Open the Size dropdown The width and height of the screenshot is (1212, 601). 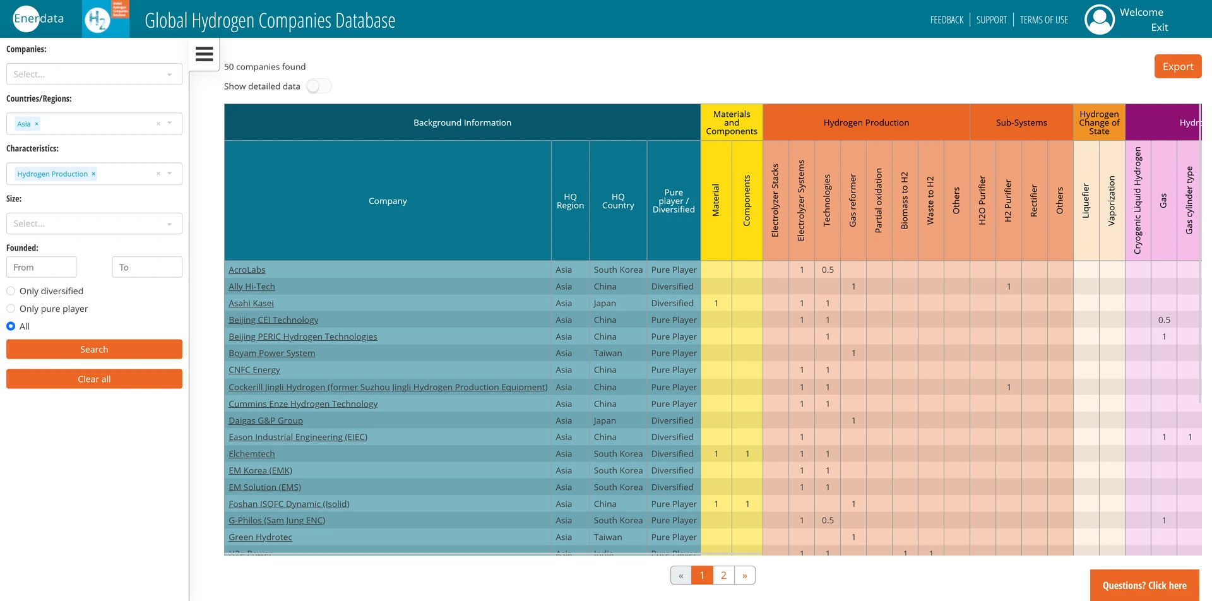point(94,223)
